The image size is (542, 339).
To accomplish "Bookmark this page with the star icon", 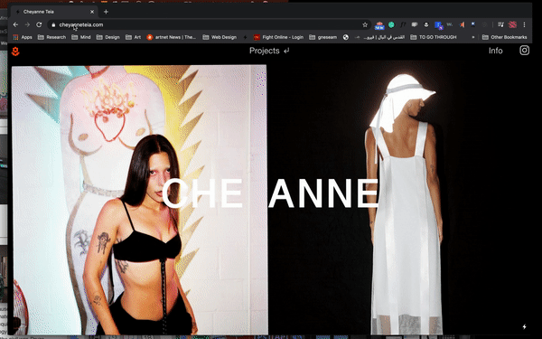I will pyautogui.click(x=365, y=24).
